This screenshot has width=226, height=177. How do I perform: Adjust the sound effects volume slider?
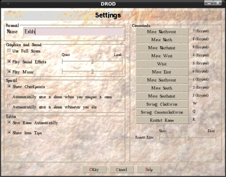(92, 61)
